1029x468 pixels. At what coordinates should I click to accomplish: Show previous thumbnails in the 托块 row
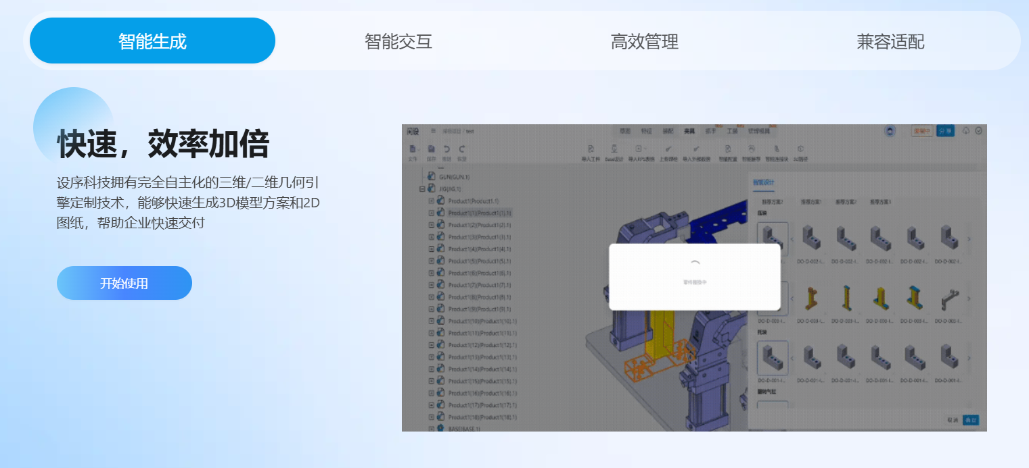click(793, 358)
